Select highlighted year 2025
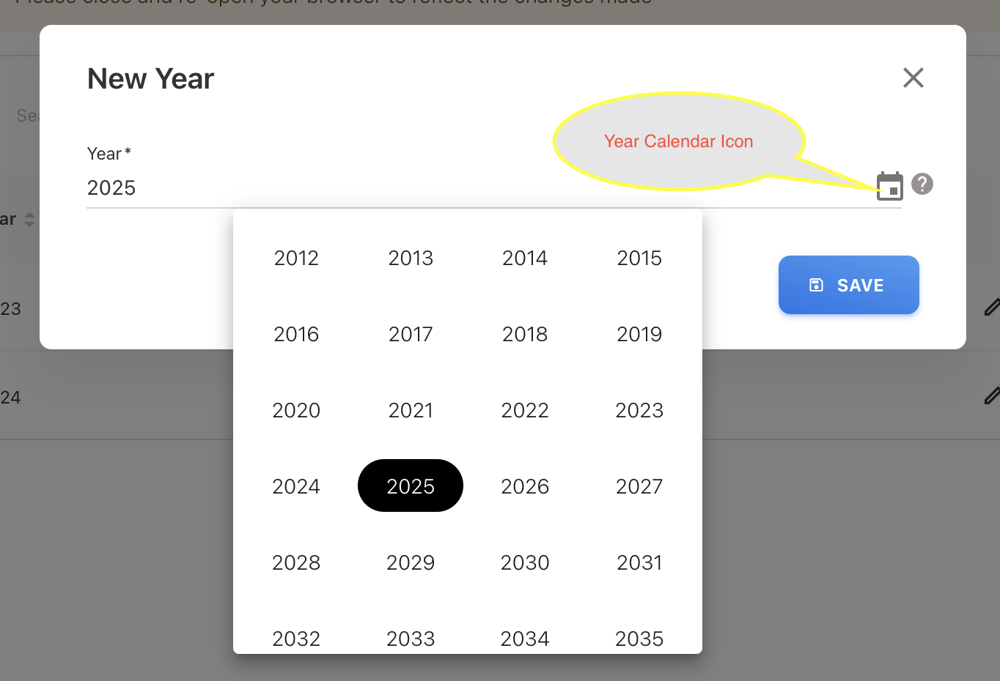The image size is (1000, 681). pos(411,486)
